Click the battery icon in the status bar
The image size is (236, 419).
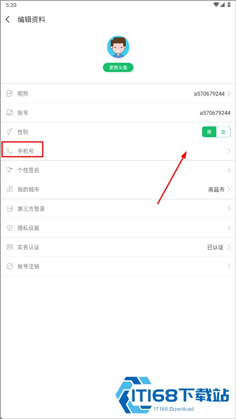click(229, 5)
